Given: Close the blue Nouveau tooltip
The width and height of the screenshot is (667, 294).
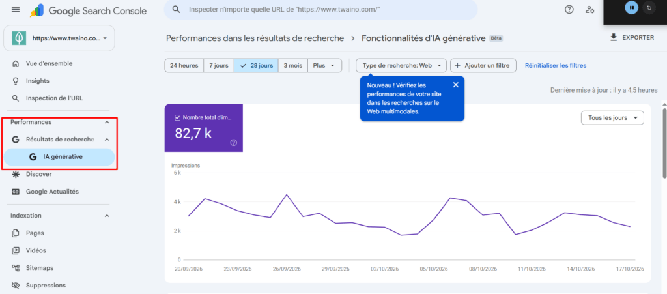Looking at the screenshot, I should pyautogui.click(x=455, y=85).
